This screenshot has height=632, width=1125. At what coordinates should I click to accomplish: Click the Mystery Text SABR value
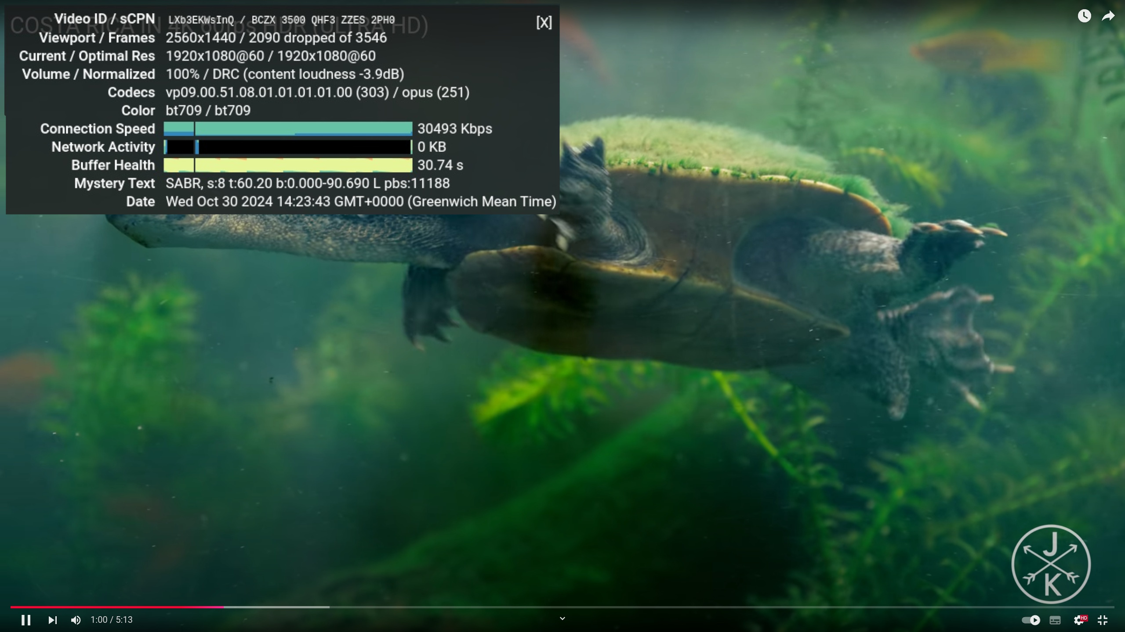click(308, 183)
